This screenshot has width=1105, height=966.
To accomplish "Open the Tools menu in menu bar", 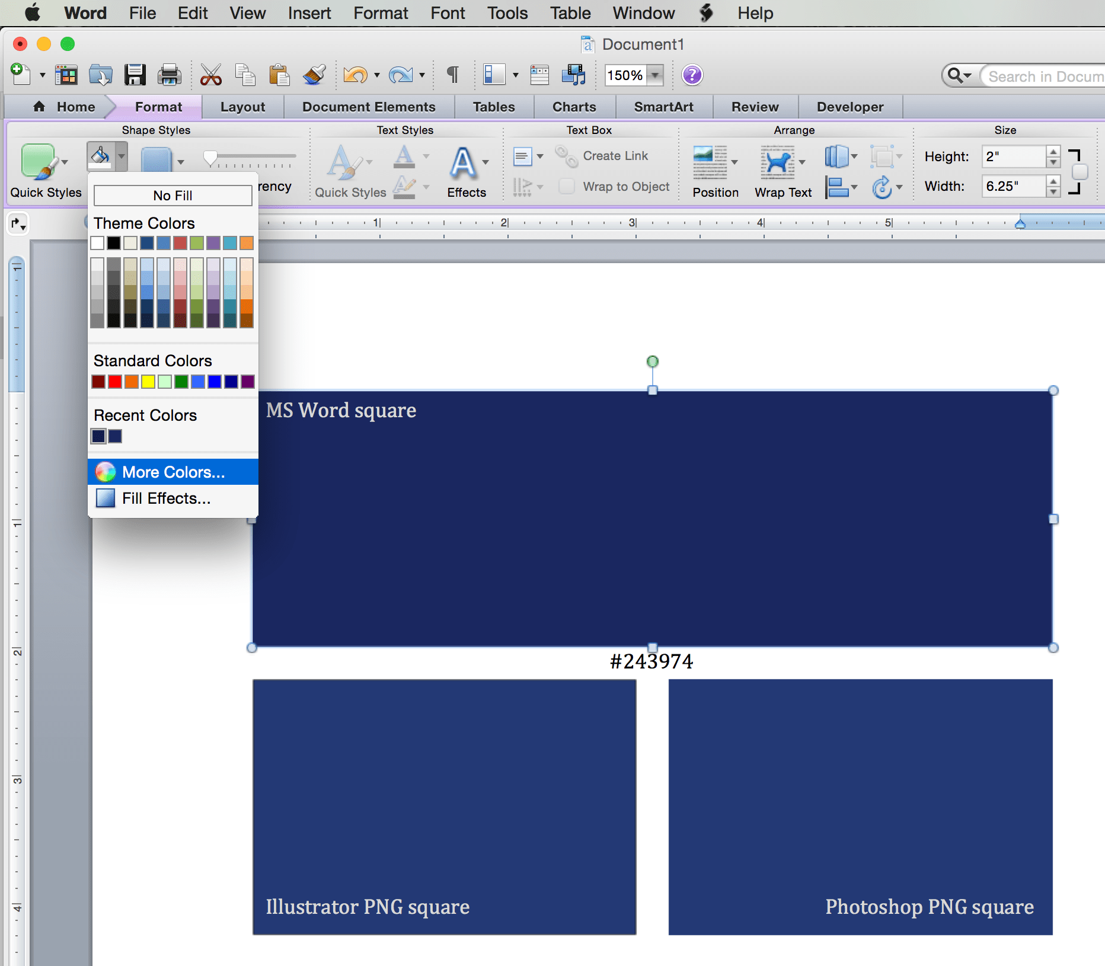I will 507,13.
